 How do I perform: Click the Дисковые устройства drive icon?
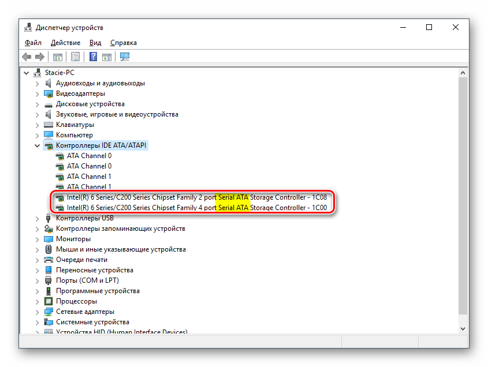pyautogui.click(x=49, y=105)
